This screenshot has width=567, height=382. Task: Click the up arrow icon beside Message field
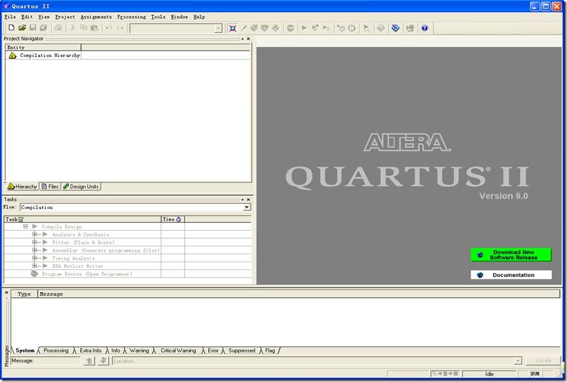click(x=90, y=360)
